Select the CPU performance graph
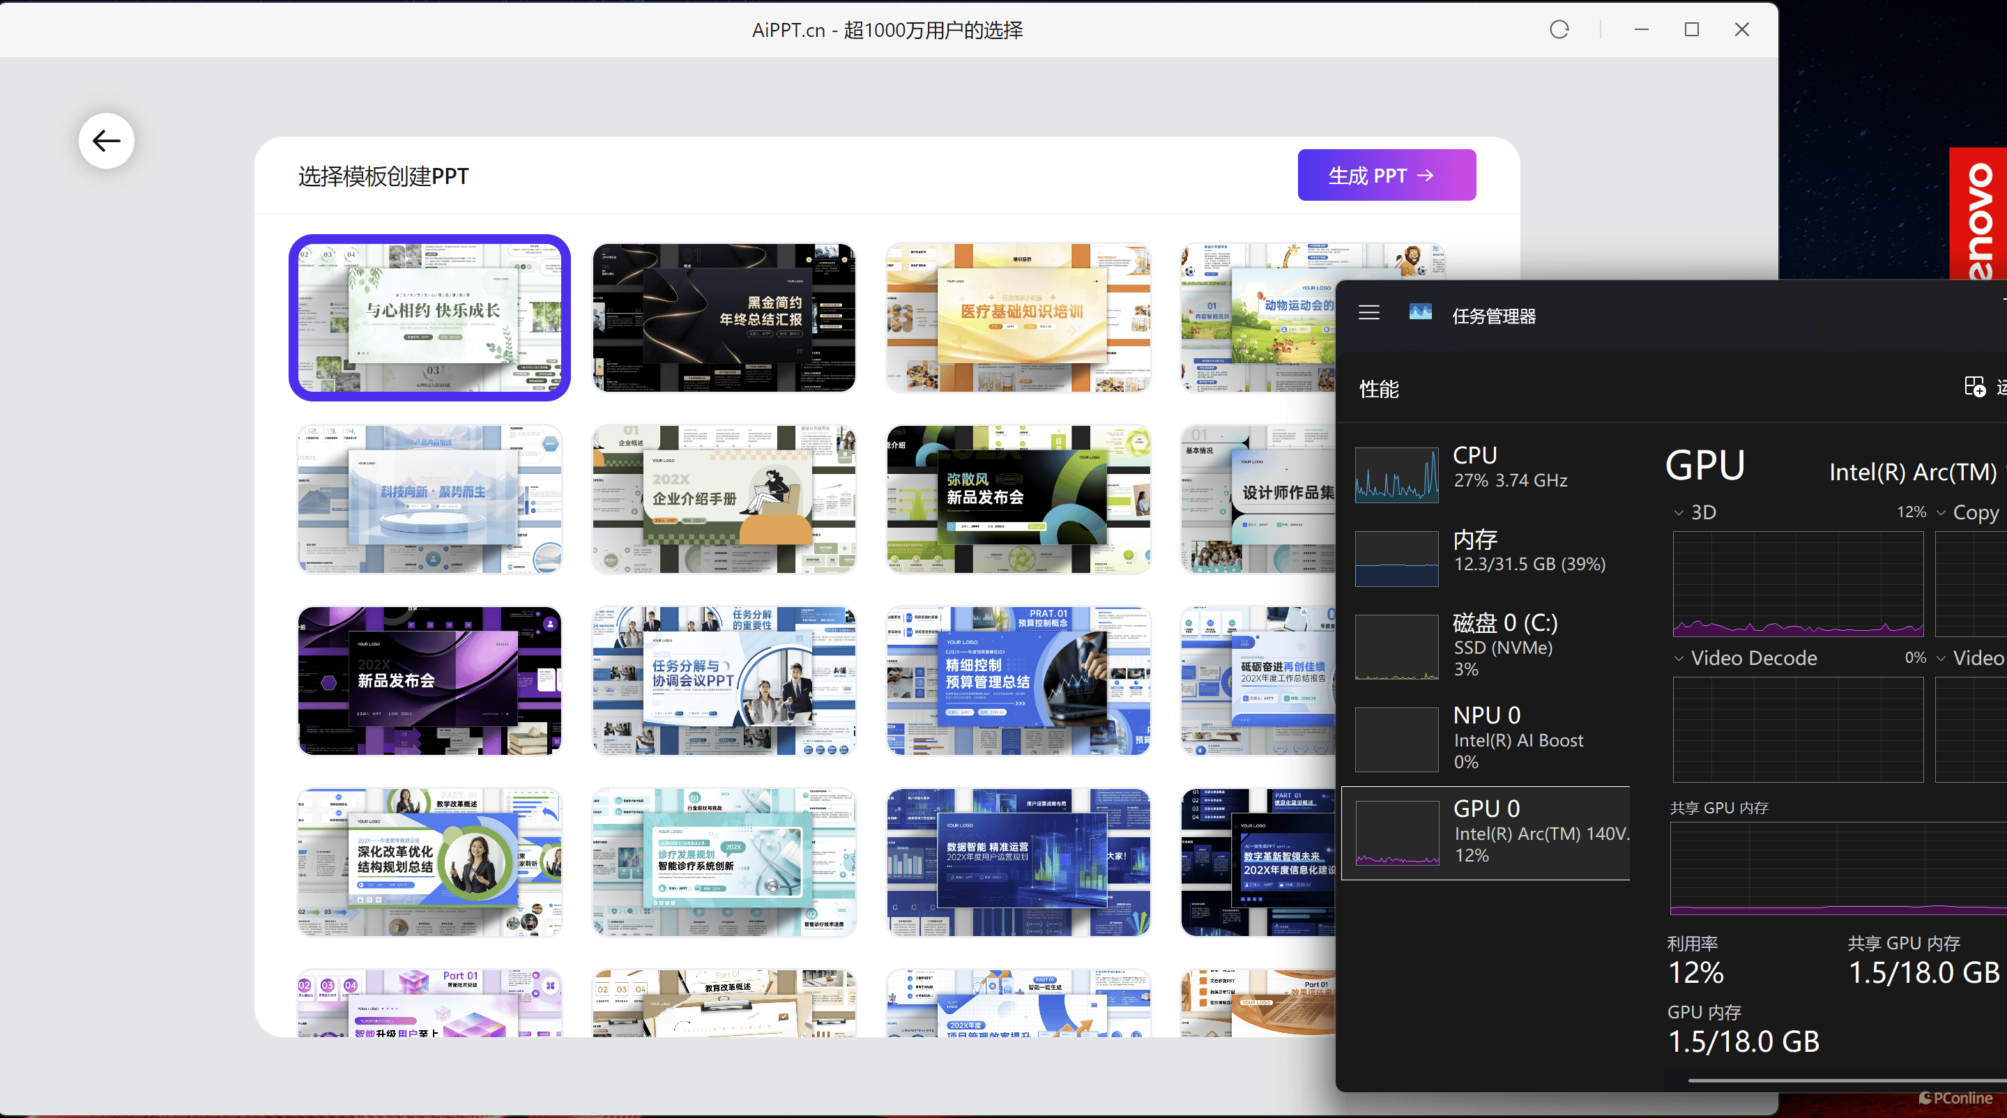The height and width of the screenshot is (1118, 2007). tap(1396, 475)
